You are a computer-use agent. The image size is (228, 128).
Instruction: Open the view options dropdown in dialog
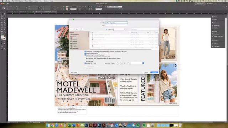tap(77, 29)
